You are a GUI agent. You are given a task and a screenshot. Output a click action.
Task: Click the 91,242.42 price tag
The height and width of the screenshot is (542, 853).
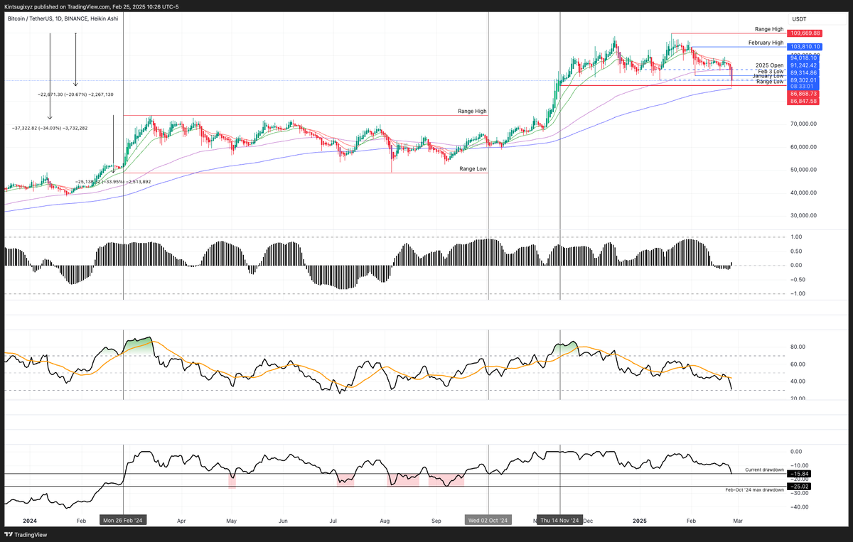[803, 65]
